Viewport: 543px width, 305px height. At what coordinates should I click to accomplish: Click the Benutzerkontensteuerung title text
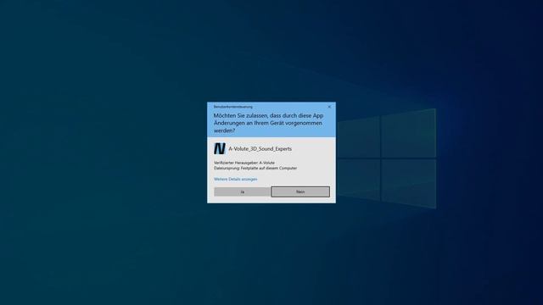(233, 107)
